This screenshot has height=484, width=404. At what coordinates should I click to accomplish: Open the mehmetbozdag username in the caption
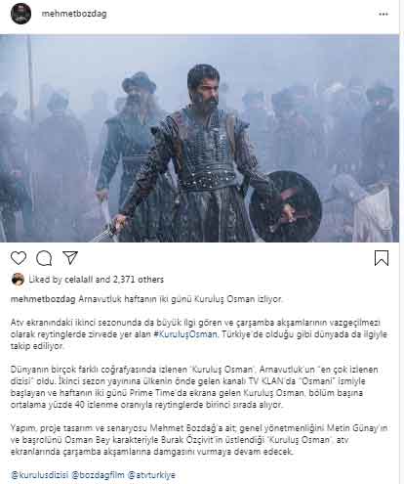(x=43, y=299)
